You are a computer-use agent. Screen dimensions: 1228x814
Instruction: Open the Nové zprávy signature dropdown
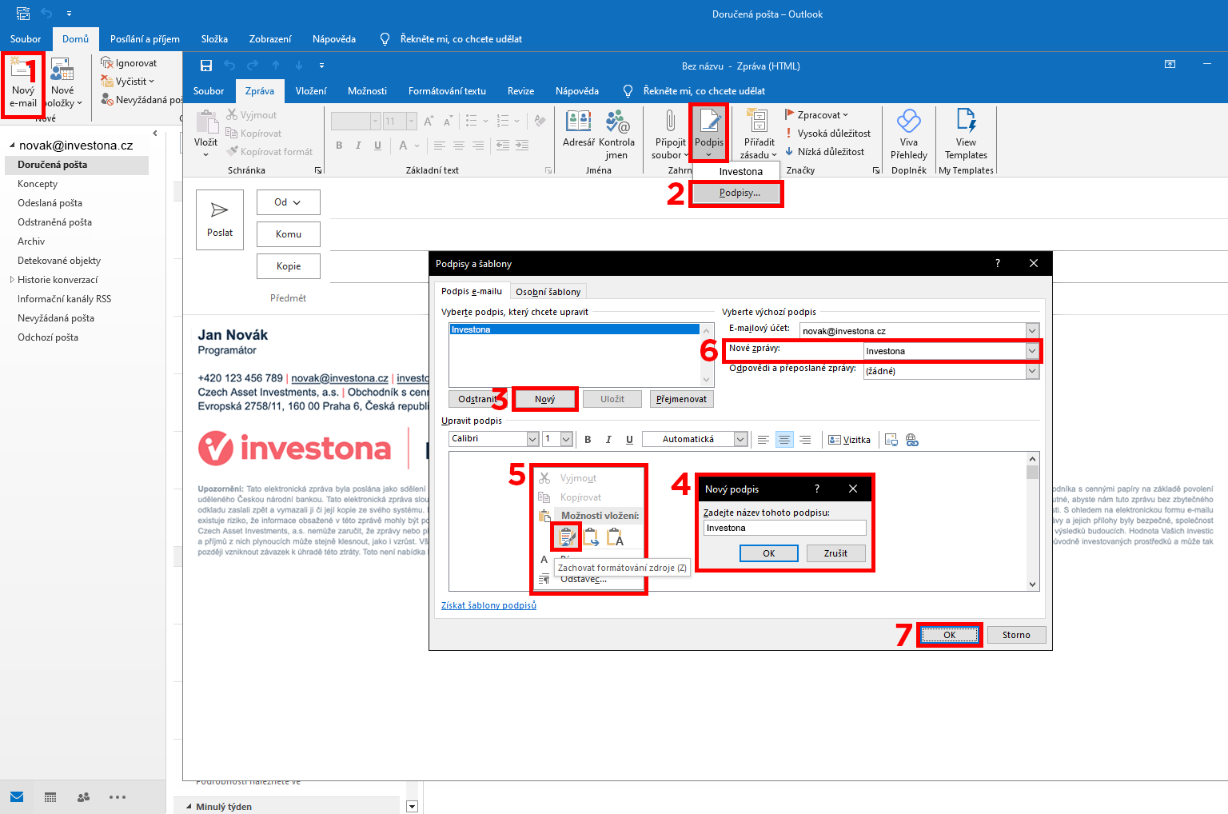1031,351
